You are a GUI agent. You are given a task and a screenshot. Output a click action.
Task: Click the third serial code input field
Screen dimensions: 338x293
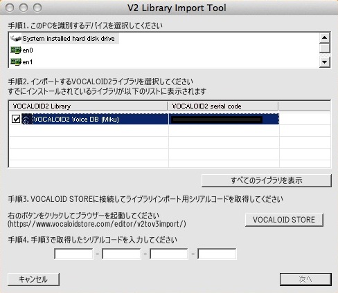pos(169,254)
